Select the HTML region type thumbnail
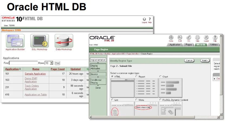Viewport: 226px width, 122px height. tap(122, 88)
